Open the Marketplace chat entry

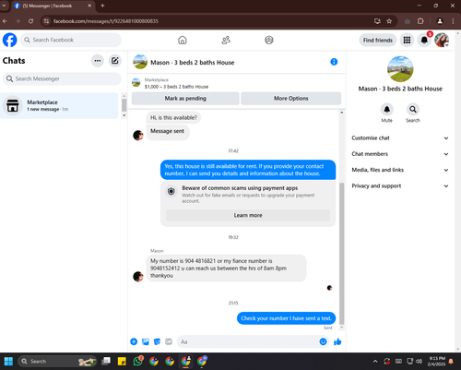click(x=59, y=105)
